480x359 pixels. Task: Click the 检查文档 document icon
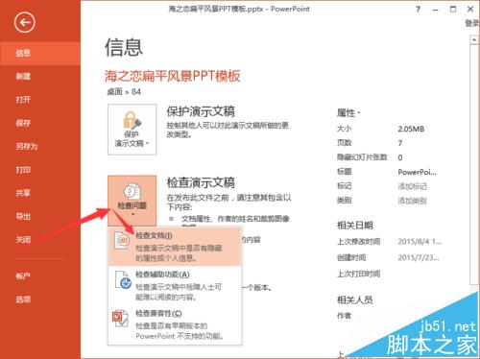[122, 241]
